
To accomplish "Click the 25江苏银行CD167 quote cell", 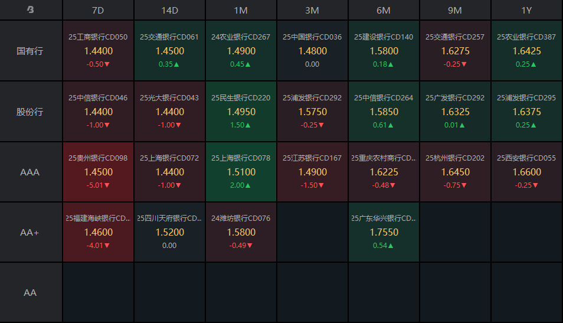I will (x=312, y=172).
